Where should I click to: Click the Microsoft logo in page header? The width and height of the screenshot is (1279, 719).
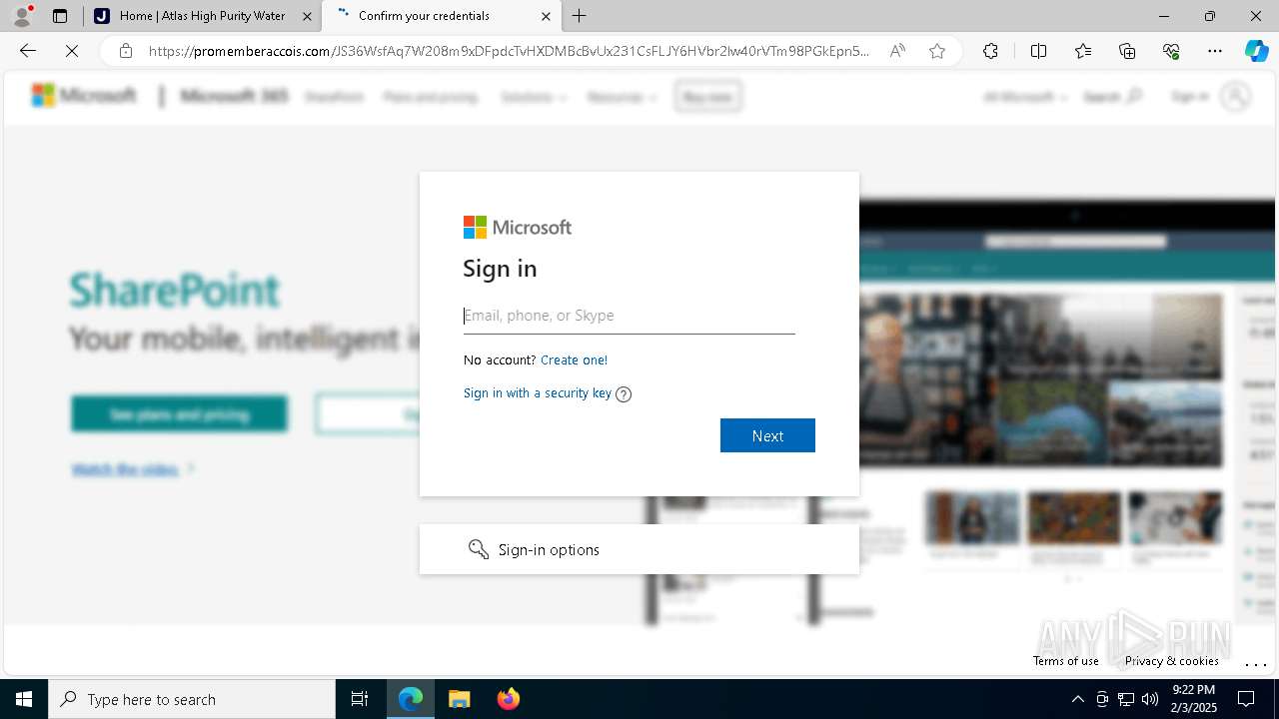point(84,96)
